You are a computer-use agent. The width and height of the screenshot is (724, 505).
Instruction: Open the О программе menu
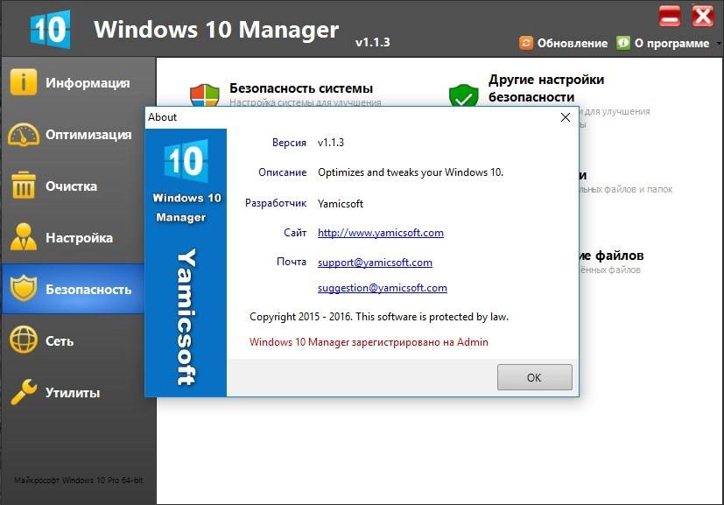663,43
